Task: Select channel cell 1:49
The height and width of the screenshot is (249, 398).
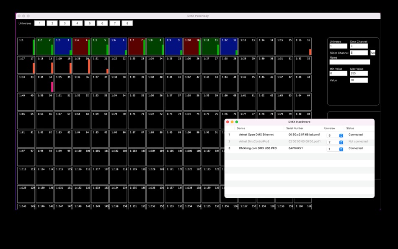Action: [x=26, y=102]
